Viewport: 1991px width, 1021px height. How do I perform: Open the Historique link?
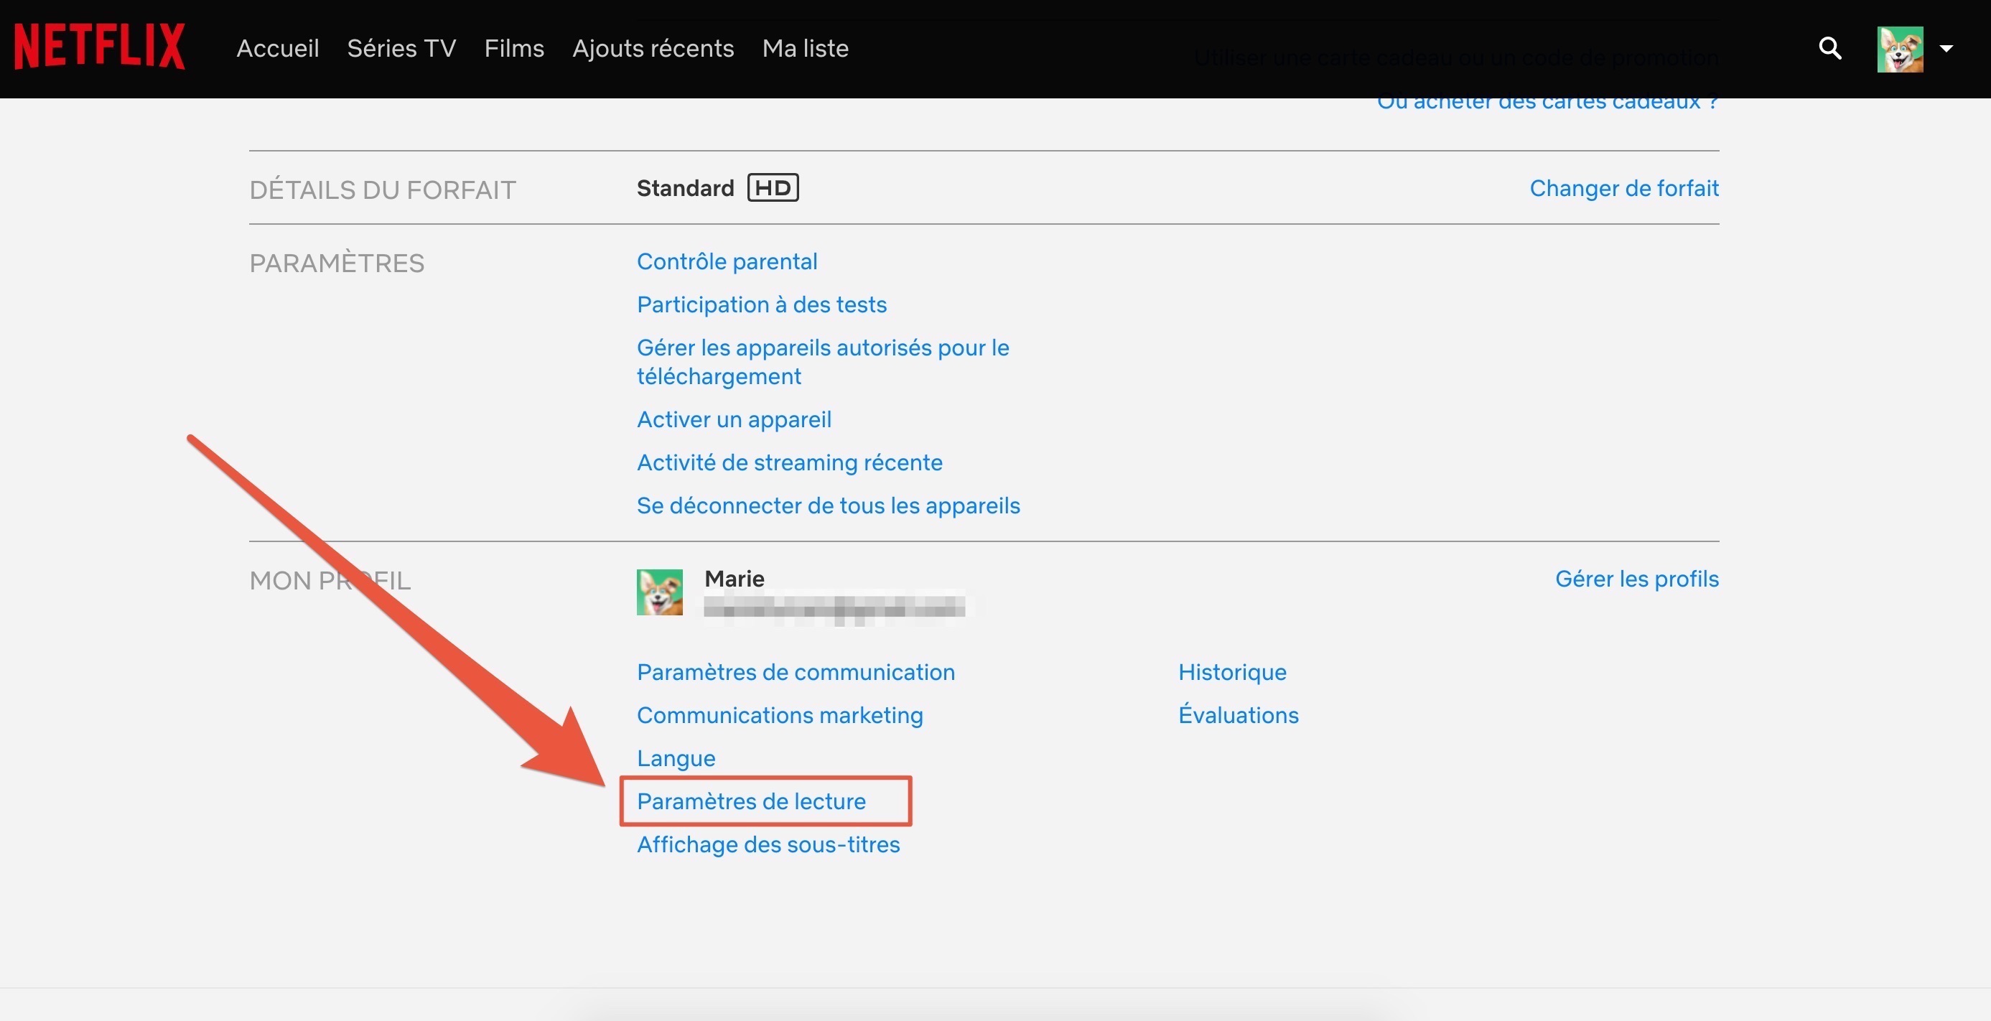point(1232,673)
